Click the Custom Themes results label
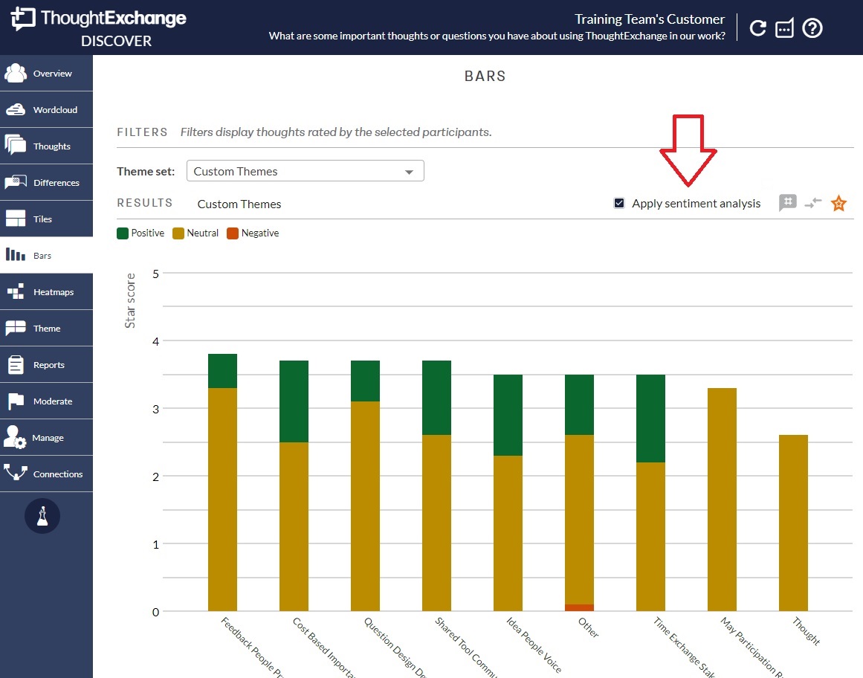The image size is (863, 678). tap(239, 204)
